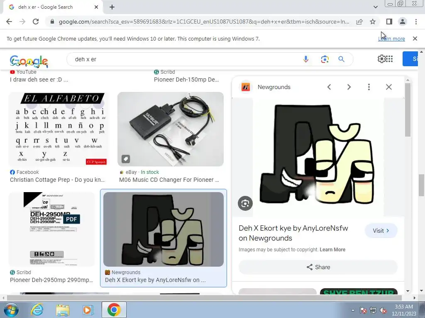Open Action Center flag icon
425x318 pixels.
(x=364, y=310)
